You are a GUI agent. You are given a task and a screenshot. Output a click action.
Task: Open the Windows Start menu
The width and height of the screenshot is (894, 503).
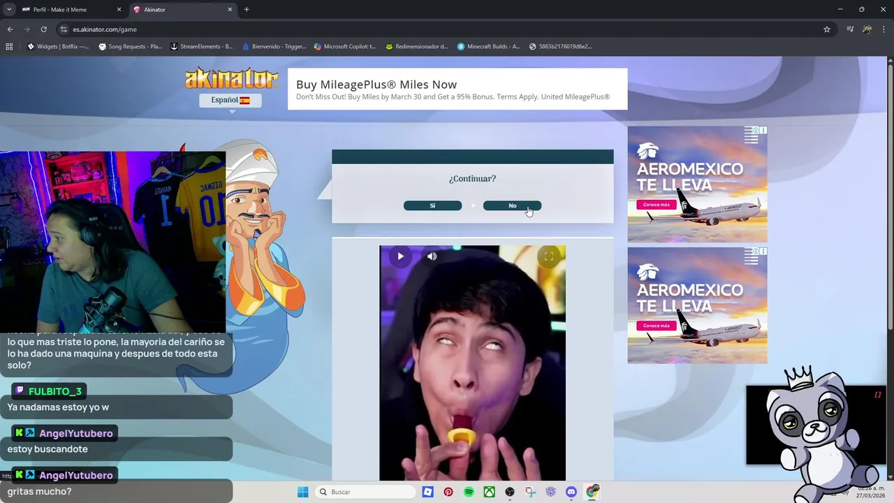302,492
